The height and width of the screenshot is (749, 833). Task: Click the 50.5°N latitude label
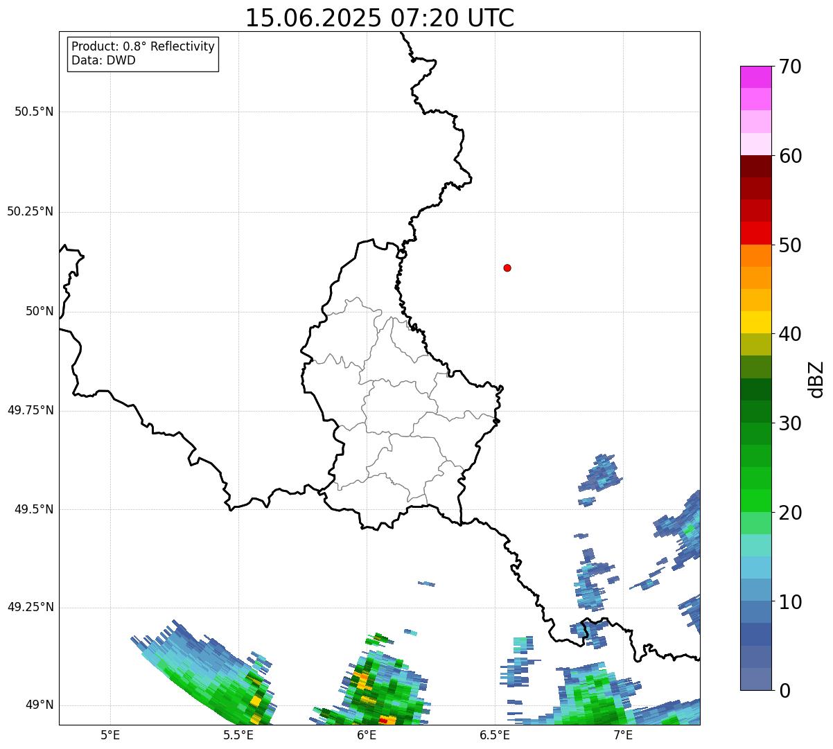point(33,112)
